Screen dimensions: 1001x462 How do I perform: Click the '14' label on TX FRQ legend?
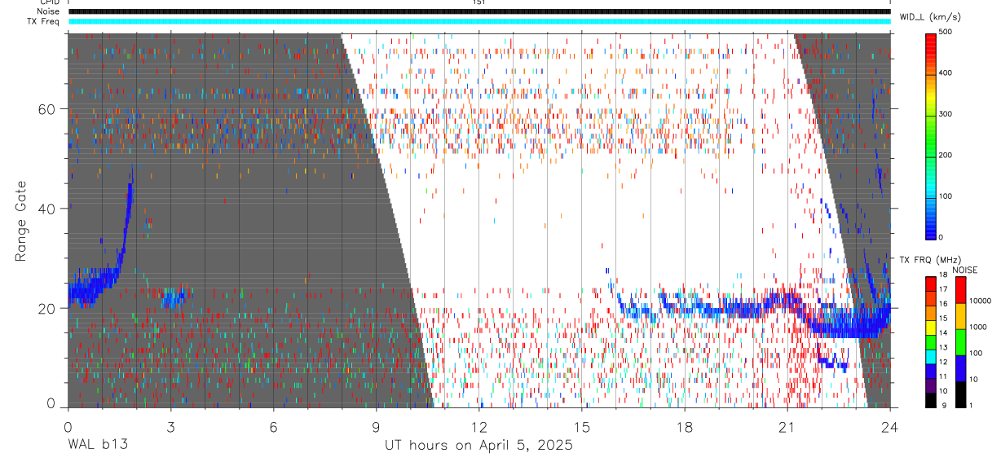[944, 333]
